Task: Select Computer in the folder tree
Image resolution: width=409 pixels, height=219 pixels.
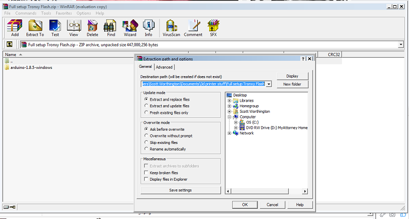Action: pyautogui.click(x=247, y=117)
